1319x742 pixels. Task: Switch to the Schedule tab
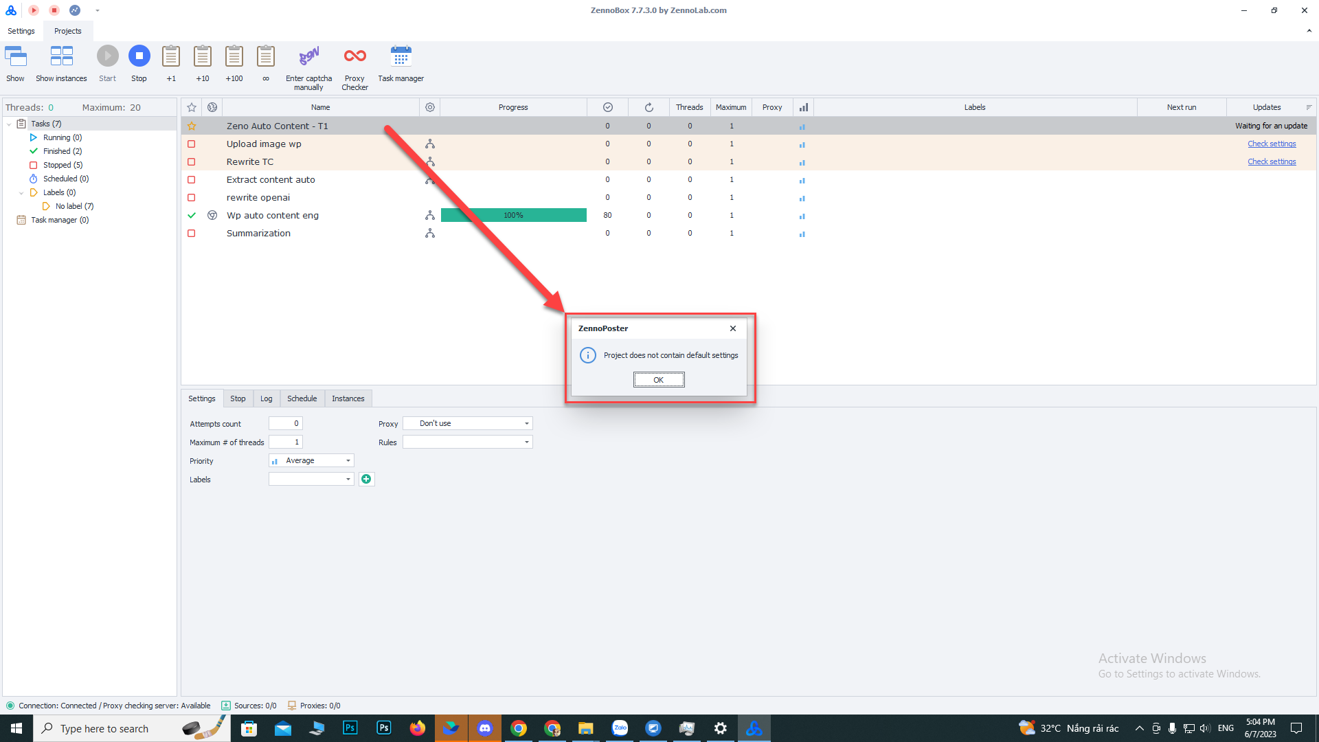pos(302,398)
